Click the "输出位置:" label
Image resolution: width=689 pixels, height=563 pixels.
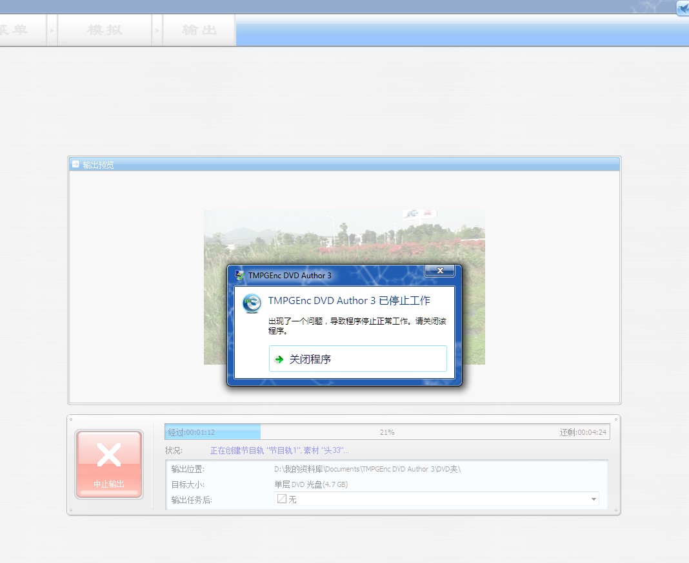click(x=188, y=469)
